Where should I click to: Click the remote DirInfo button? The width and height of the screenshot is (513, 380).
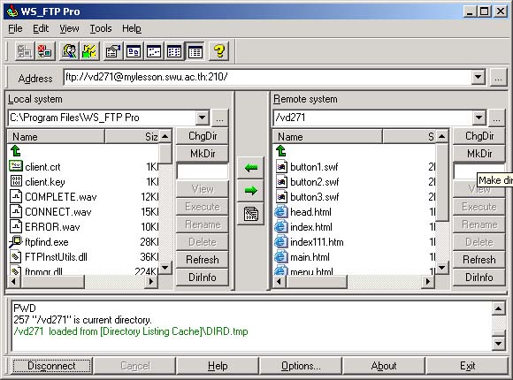tap(479, 277)
